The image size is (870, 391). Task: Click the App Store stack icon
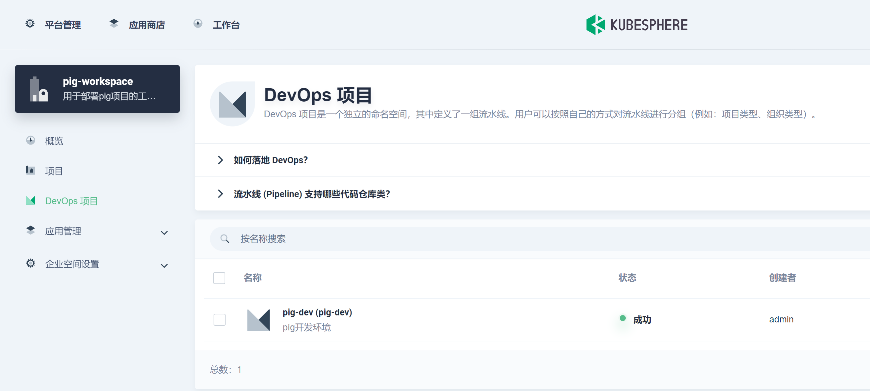[114, 24]
